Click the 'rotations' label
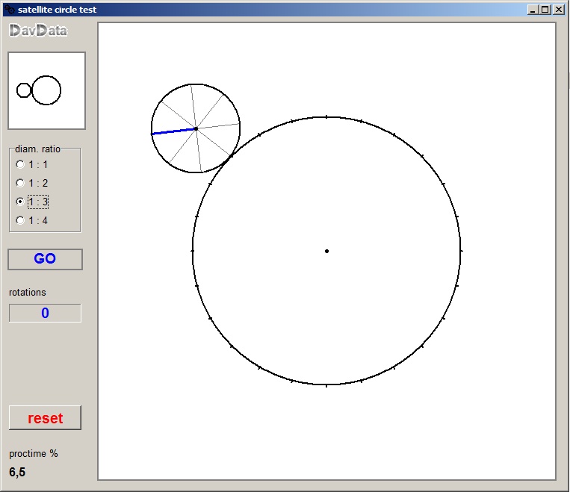 [x=27, y=292]
